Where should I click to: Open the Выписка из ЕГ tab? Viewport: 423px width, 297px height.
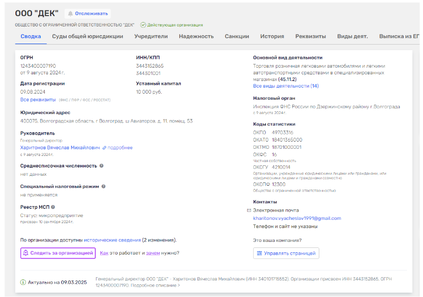[399, 36]
